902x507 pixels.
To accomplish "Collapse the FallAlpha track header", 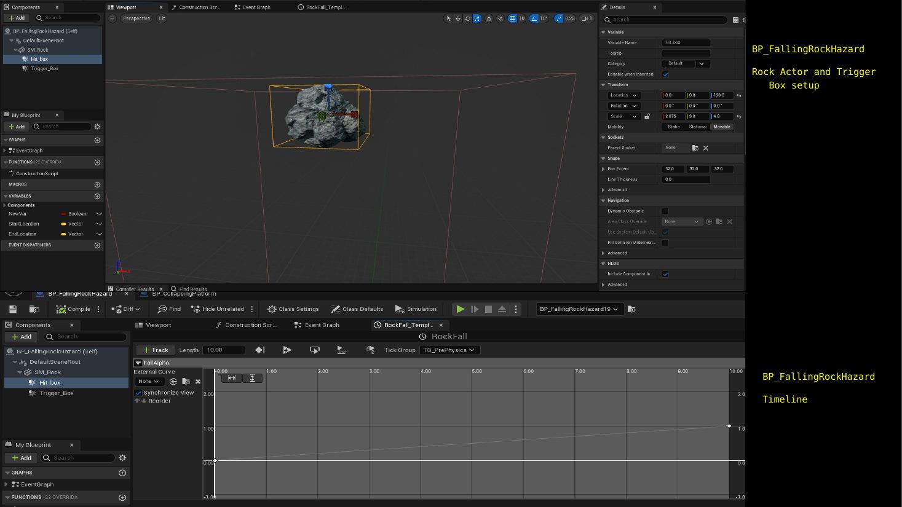I will pos(138,363).
